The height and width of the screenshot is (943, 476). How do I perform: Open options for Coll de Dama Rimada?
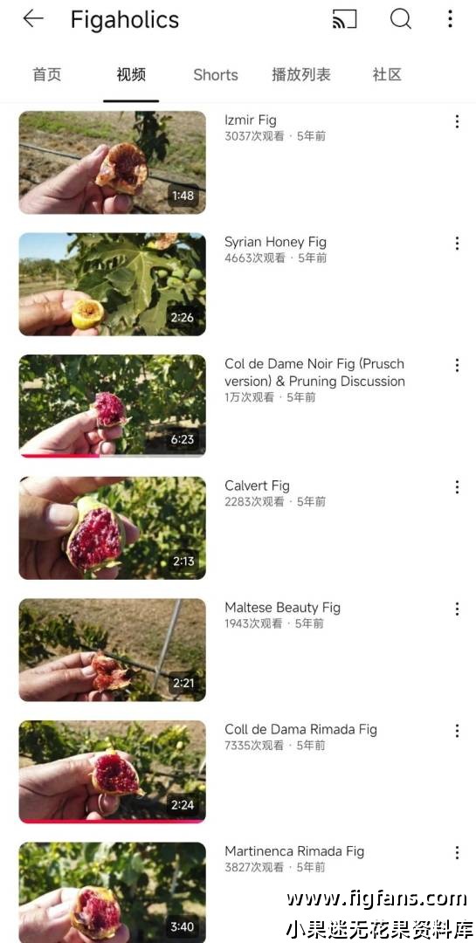pos(457,731)
